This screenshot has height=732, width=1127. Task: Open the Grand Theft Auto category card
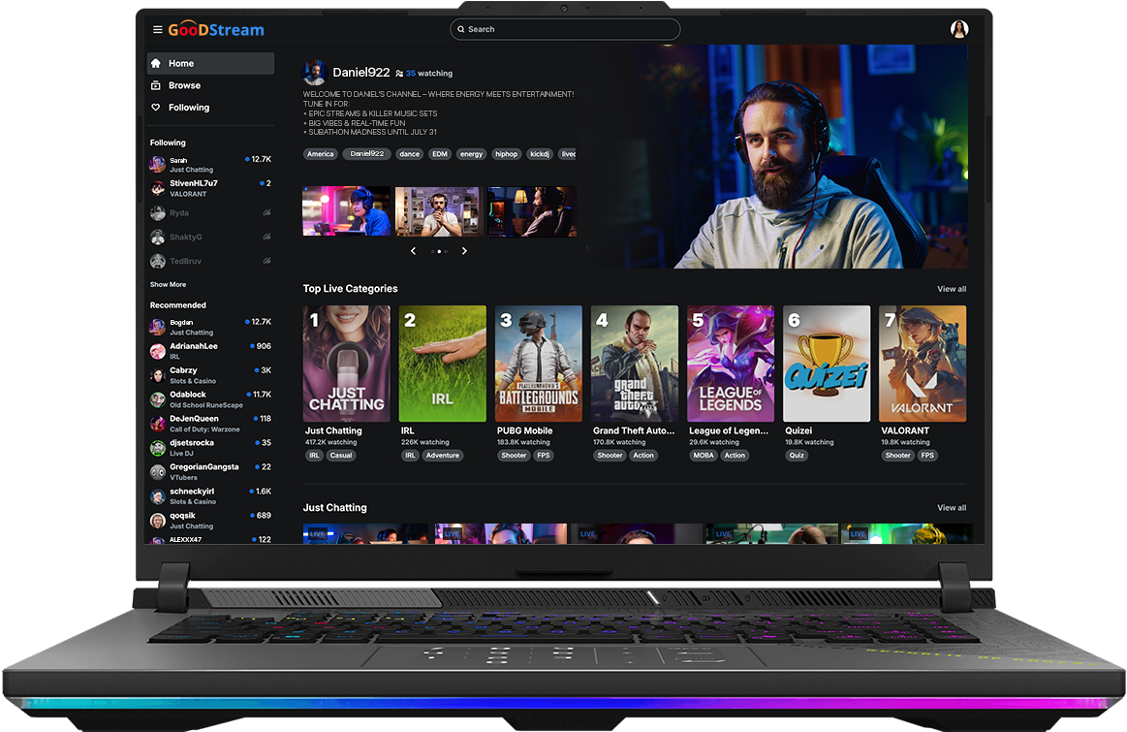coord(635,364)
